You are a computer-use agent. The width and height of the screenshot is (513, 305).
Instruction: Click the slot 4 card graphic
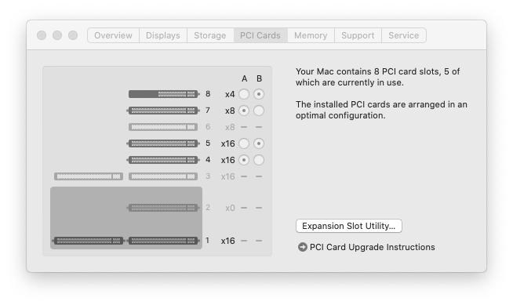click(163, 160)
